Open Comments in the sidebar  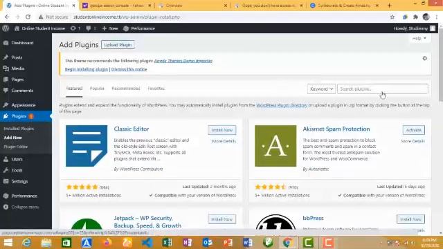point(22,91)
